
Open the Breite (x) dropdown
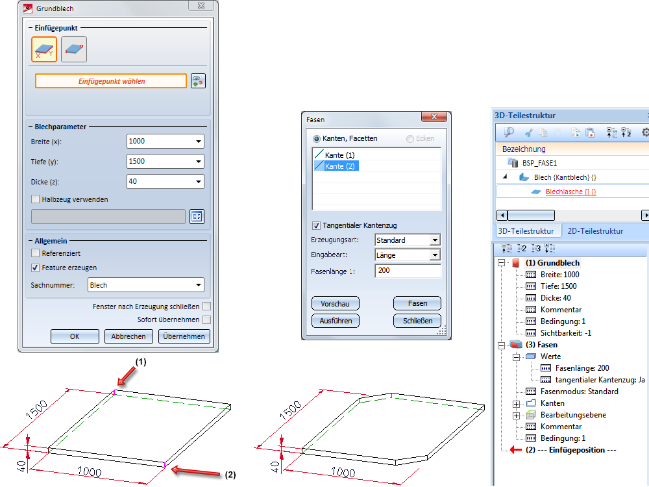point(198,142)
